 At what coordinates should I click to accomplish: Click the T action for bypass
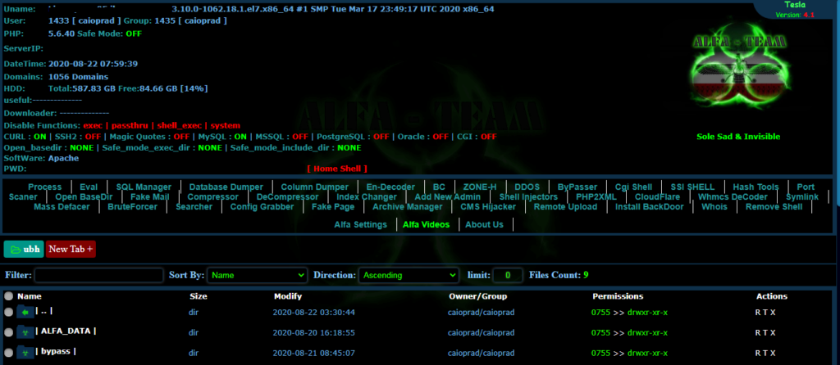click(x=765, y=353)
